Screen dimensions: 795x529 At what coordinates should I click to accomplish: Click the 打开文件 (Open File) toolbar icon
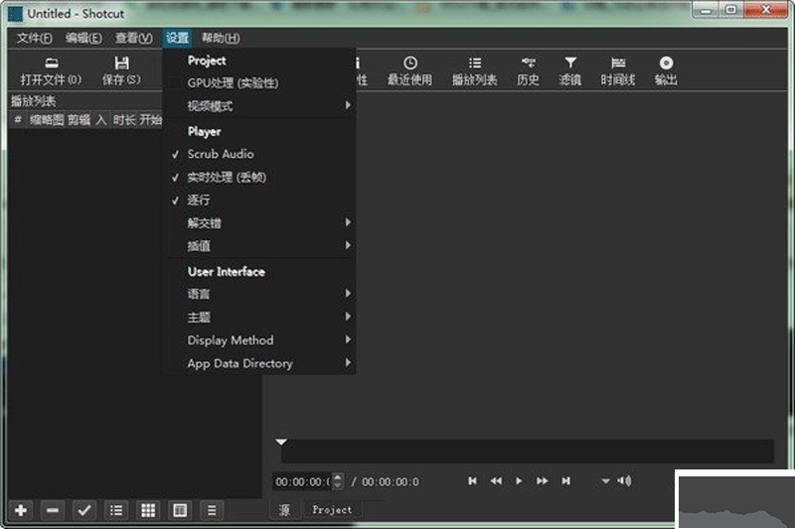click(x=51, y=70)
